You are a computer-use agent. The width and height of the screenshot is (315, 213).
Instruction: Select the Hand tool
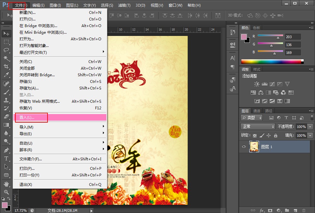[6, 184]
